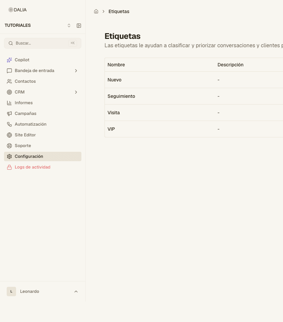Open the TUTORIALES workspace switcher
This screenshot has height=322, width=283.
click(x=69, y=25)
